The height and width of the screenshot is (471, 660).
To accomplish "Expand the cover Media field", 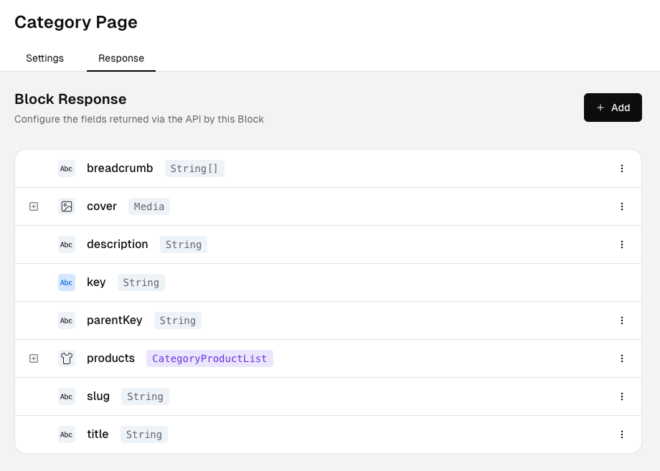I will (33, 206).
